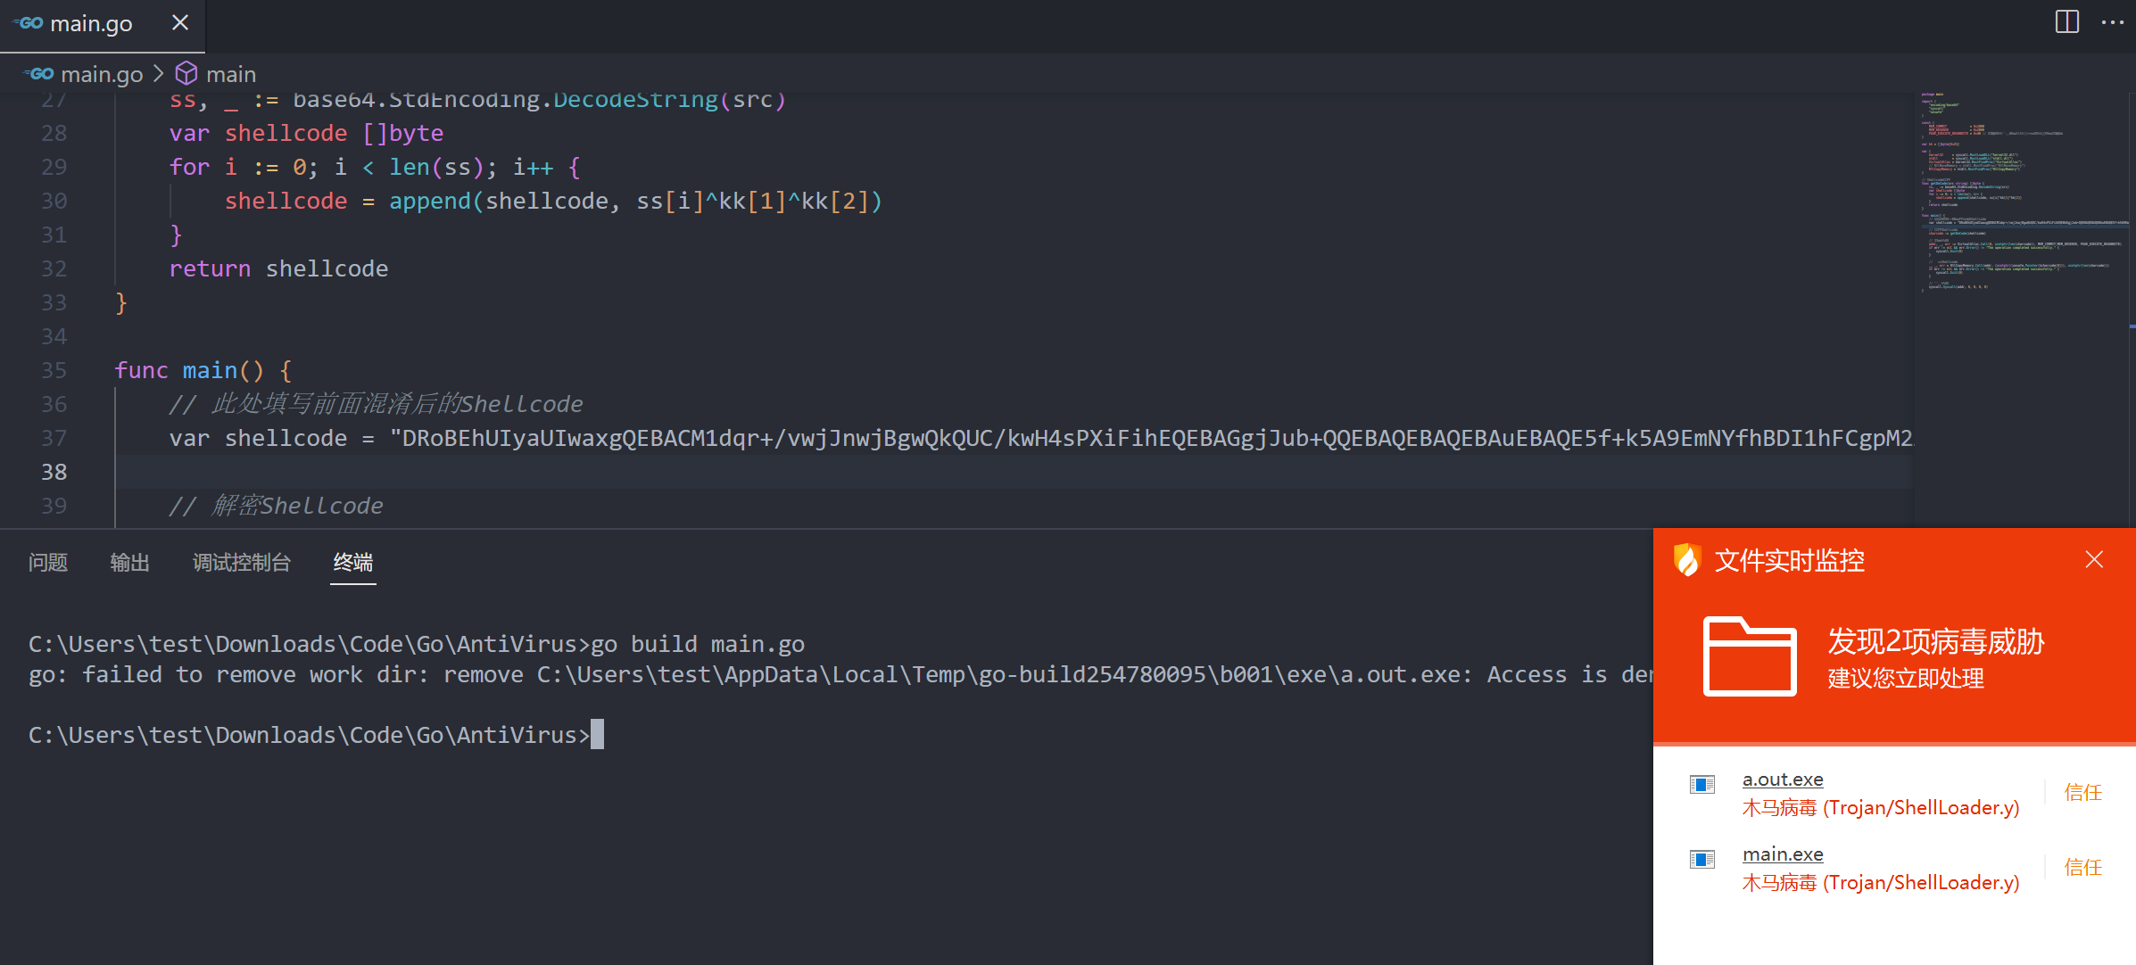This screenshot has height=965, width=2136.
Task: Switch to the 问题 panel tab
Action: click(x=48, y=562)
